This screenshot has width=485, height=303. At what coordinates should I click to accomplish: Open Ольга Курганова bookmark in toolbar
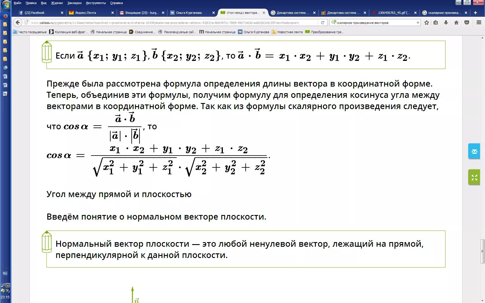coord(253,32)
